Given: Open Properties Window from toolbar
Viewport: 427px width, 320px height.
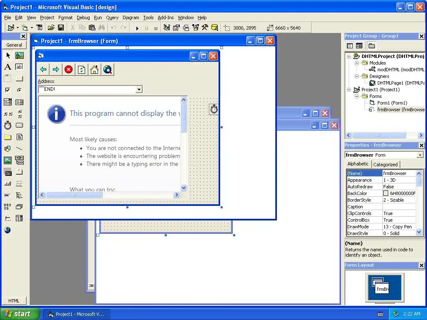Looking at the screenshot, I should click(x=176, y=28).
